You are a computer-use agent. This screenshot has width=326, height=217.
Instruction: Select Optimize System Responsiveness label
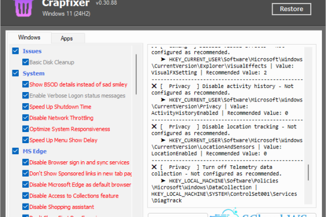[70, 129]
